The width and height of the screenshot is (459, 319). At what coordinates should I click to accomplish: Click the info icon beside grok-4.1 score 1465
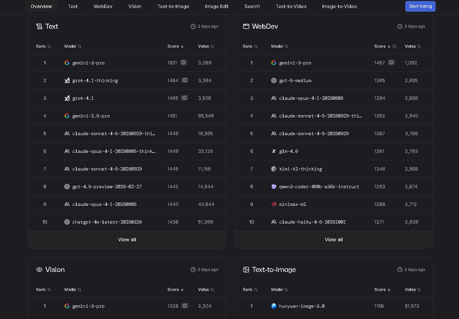click(184, 98)
